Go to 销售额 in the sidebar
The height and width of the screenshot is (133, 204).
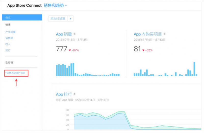click(9, 38)
